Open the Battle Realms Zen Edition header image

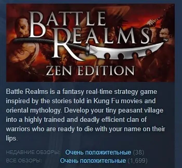90,43
